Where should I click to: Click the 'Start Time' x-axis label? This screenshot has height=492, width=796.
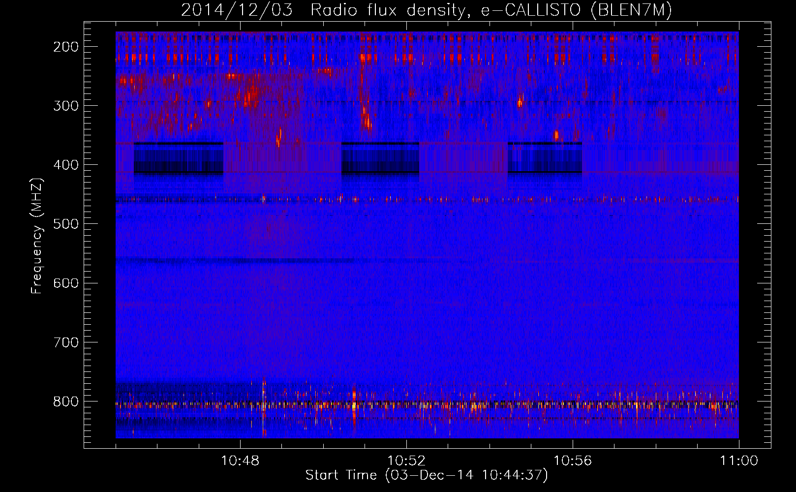coord(427,475)
